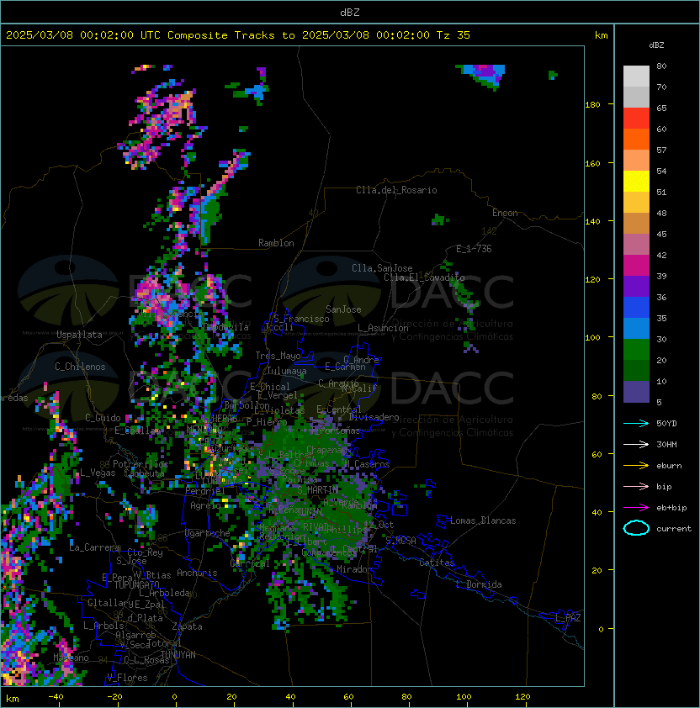Click the 'Lomas_Blancas' place label
Screen dimensions: 700x708
(483, 520)
